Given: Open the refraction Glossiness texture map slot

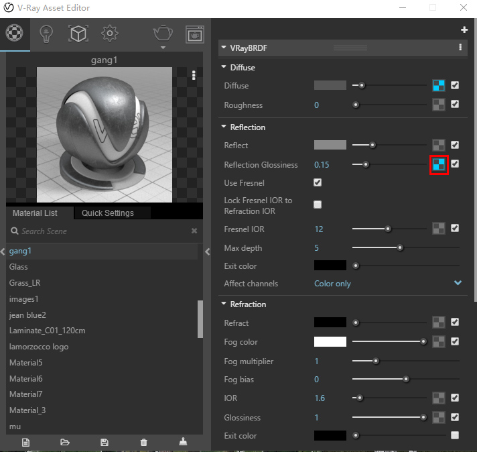Looking at the screenshot, I should pos(438,417).
